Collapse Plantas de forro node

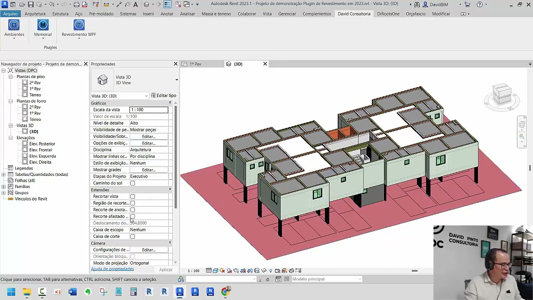[x=11, y=101]
